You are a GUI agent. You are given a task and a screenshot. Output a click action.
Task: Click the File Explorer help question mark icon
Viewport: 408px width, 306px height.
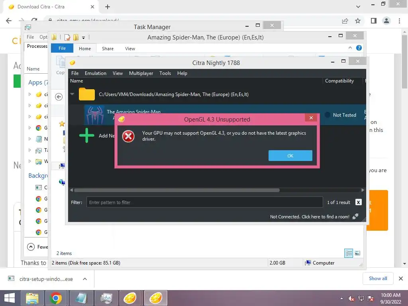pyautogui.click(x=359, y=48)
